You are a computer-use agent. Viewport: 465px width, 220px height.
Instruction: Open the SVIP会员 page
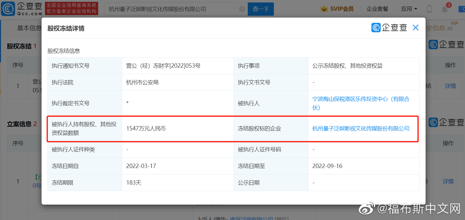tap(342, 9)
